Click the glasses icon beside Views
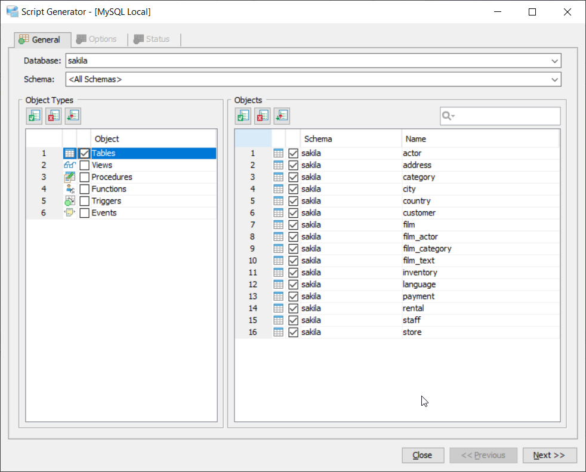Image resolution: width=586 pixels, height=472 pixels. tap(69, 165)
